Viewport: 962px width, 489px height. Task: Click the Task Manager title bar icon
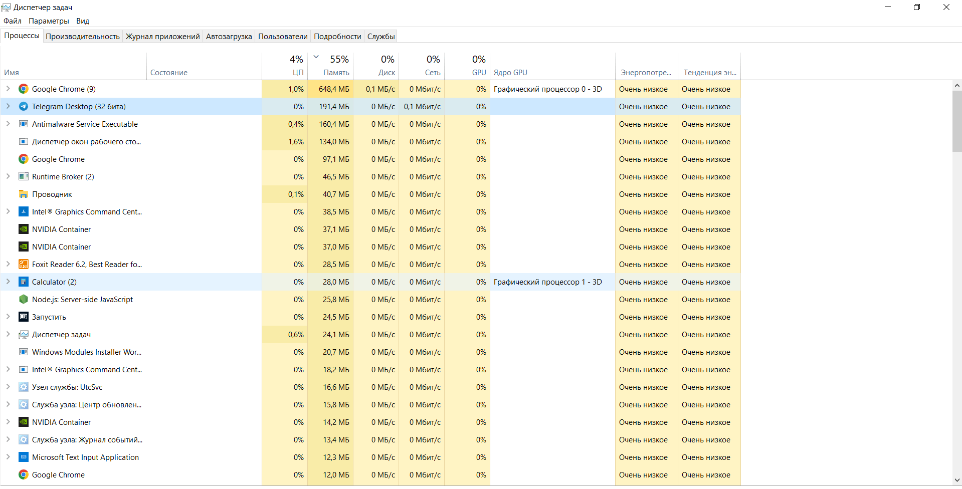click(6, 7)
